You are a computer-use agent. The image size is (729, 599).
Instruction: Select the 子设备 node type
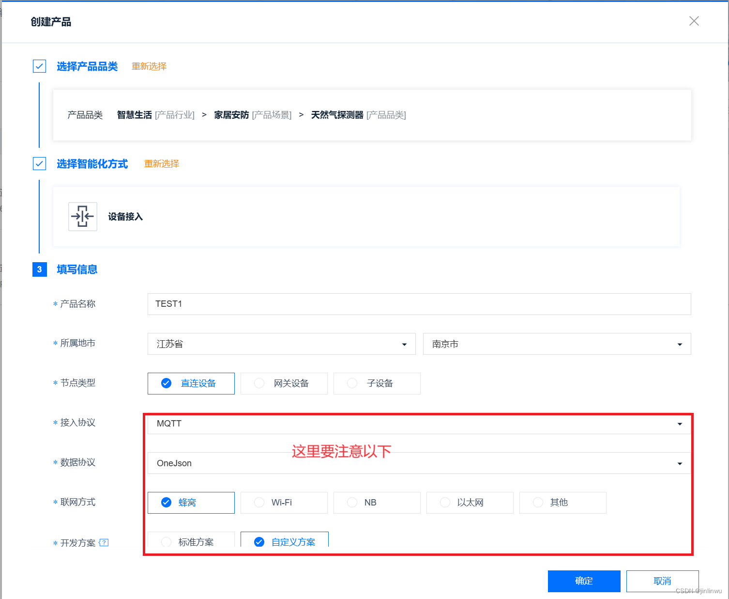(x=377, y=383)
